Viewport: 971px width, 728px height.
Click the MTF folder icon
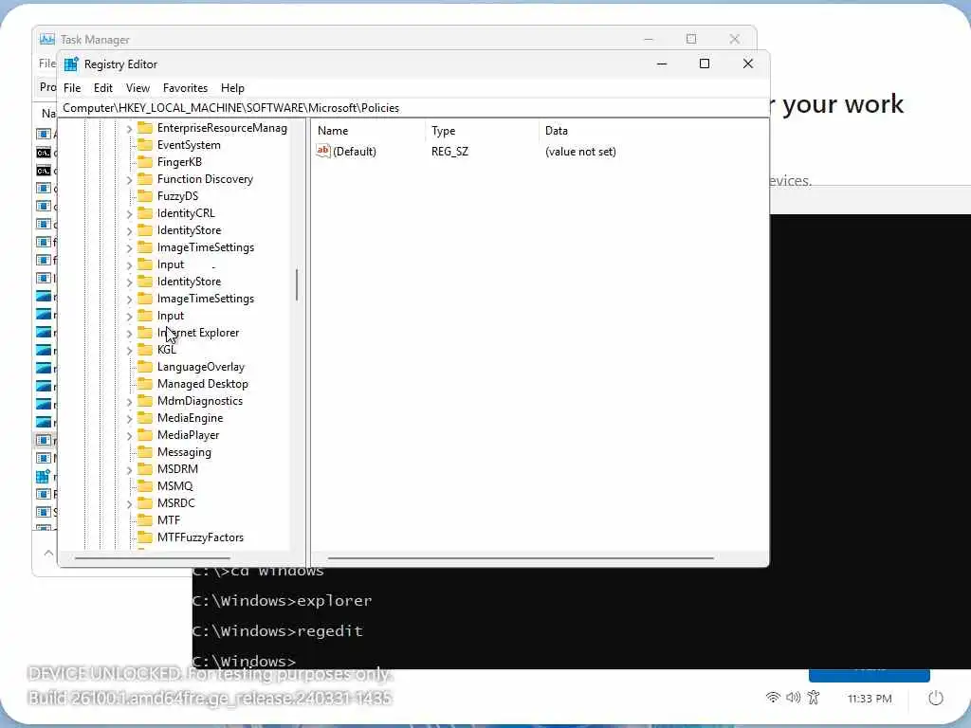click(145, 520)
